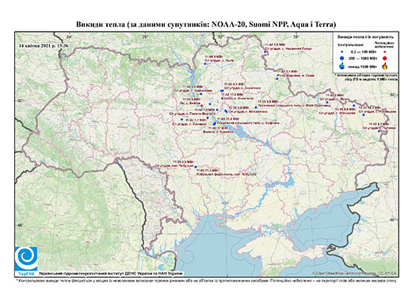This screenshot has width=412, height=292.
Task: Click the small blue dot legend symbol
Action: coord(341,52)
